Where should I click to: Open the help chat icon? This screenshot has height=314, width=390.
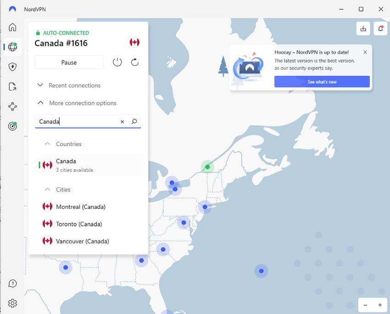pyautogui.click(x=12, y=283)
